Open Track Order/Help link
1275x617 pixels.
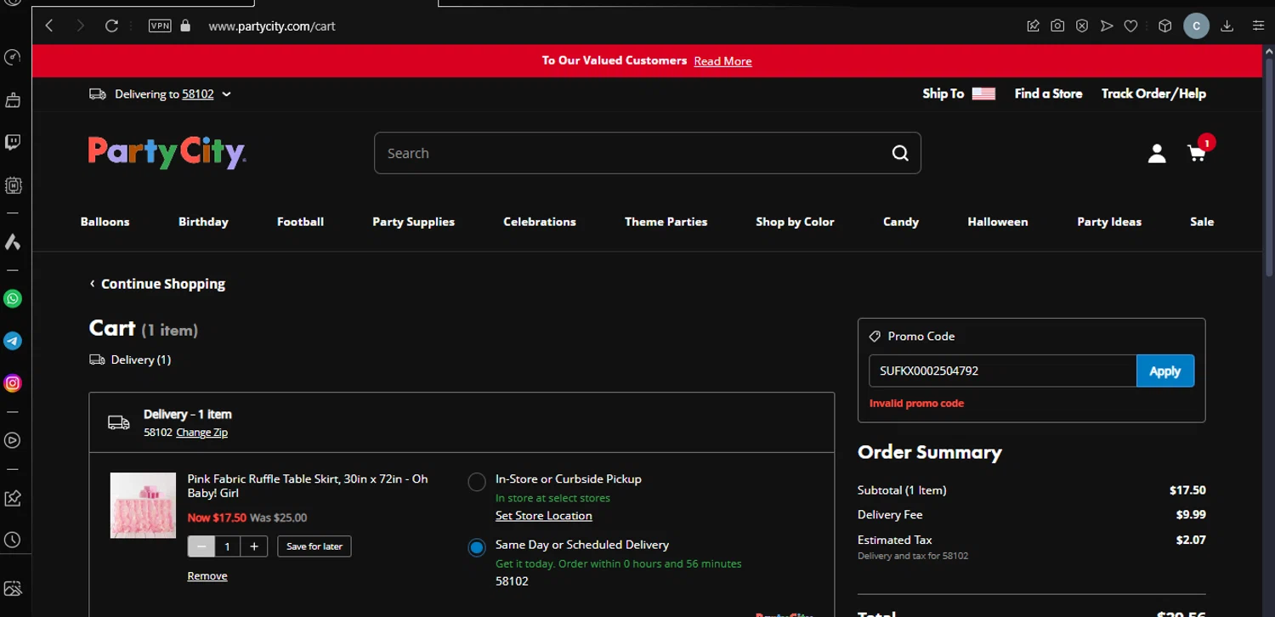coord(1153,93)
